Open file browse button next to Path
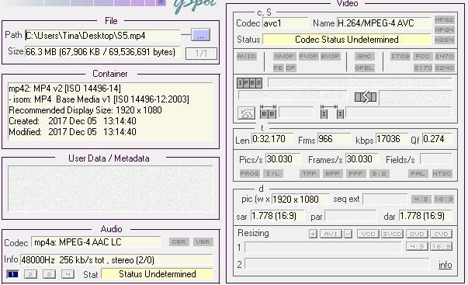The height and width of the screenshot is (285, 468). [x=200, y=35]
